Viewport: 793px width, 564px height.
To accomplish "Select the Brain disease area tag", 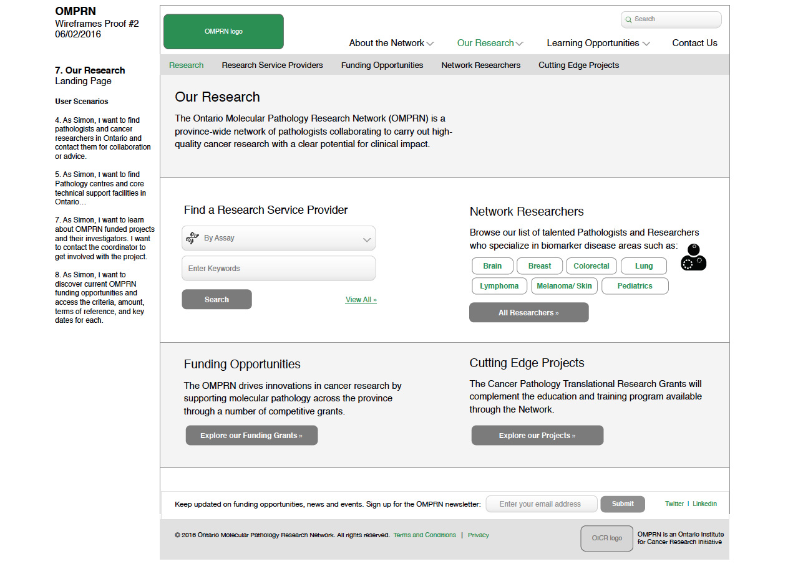I will click(x=492, y=266).
